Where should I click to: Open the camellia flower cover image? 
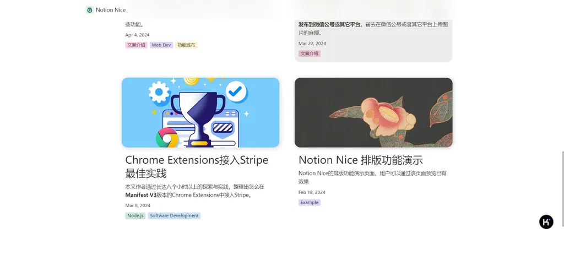pyautogui.click(x=373, y=112)
